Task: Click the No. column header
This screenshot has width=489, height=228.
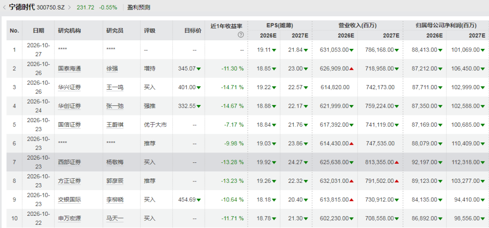Action: (x=14, y=30)
